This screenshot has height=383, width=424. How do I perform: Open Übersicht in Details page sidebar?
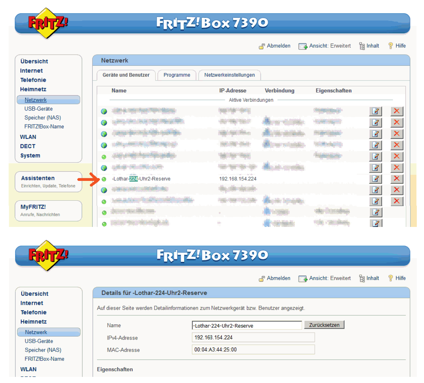tap(34, 294)
